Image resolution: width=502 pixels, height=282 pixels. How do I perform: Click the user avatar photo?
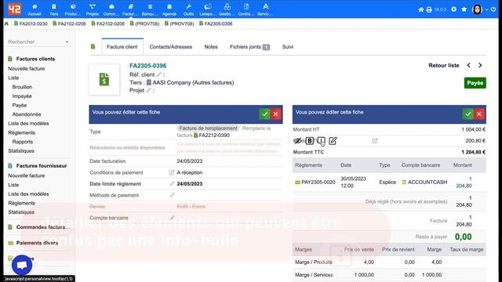tap(478, 9)
